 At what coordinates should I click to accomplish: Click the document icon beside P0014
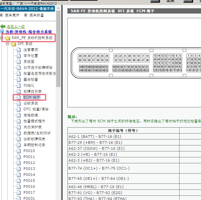(19, 175)
